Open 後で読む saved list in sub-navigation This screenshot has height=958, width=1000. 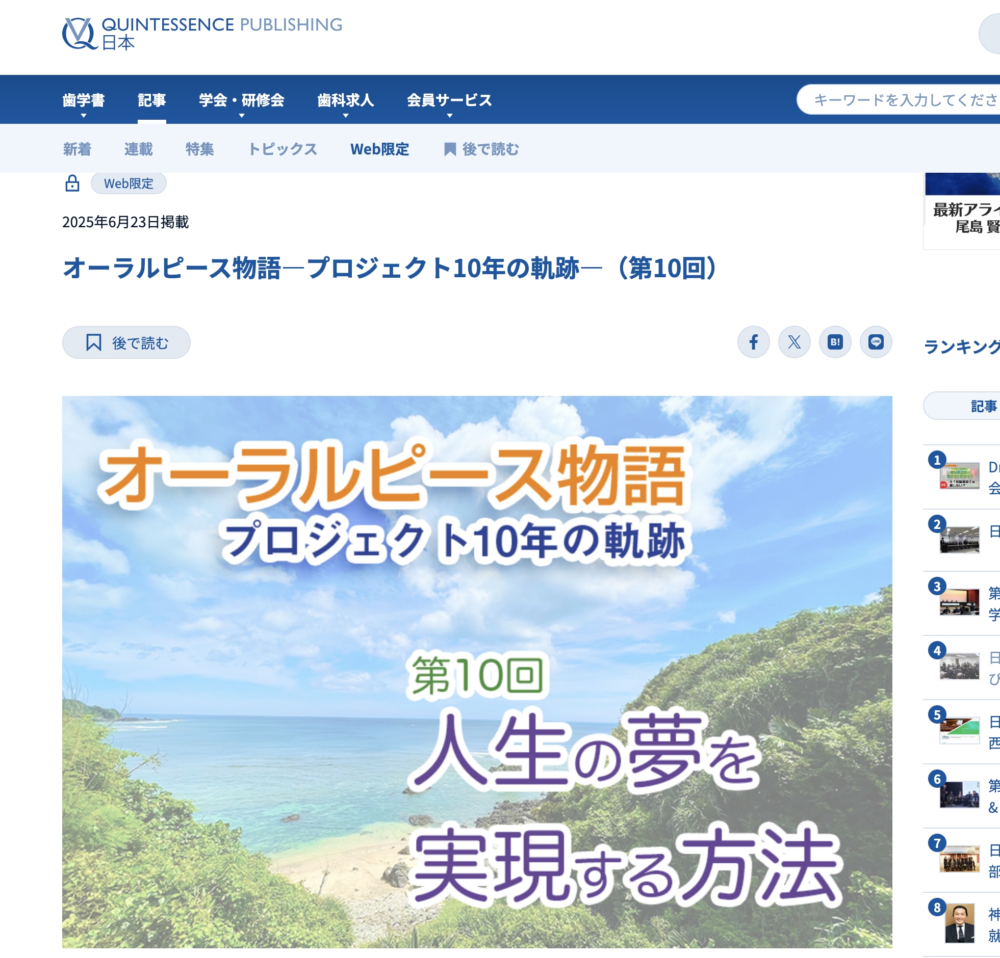481,149
